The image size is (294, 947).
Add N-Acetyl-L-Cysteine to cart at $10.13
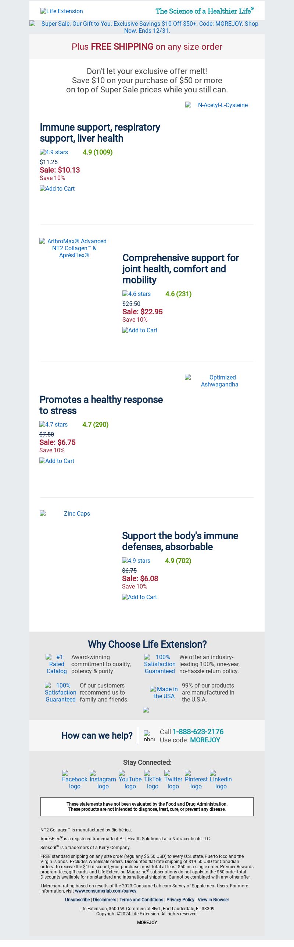coord(57,188)
